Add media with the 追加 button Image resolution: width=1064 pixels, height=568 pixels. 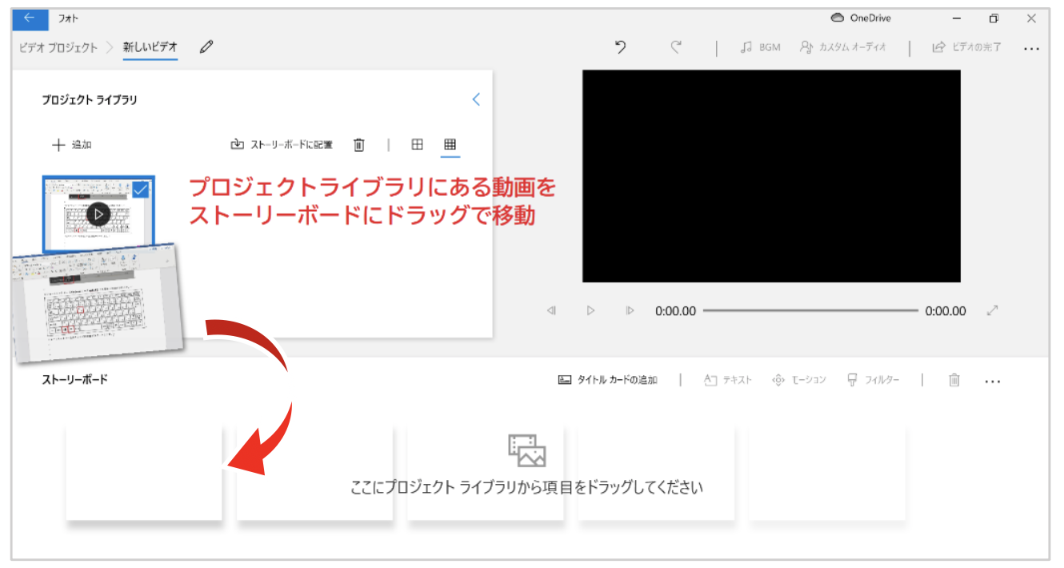click(x=72, y=145)
